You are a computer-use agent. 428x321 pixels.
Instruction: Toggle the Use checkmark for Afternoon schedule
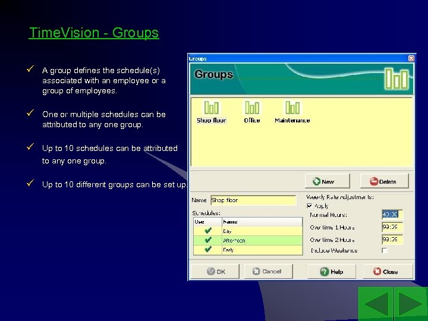click(208, 240)
